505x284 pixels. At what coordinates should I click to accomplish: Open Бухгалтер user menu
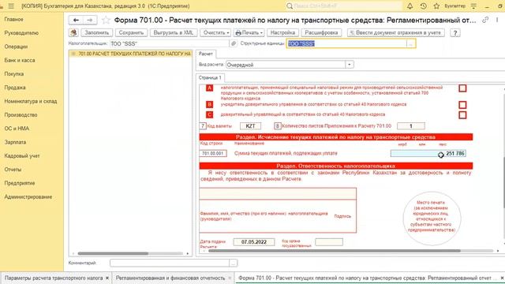[454, 6]
